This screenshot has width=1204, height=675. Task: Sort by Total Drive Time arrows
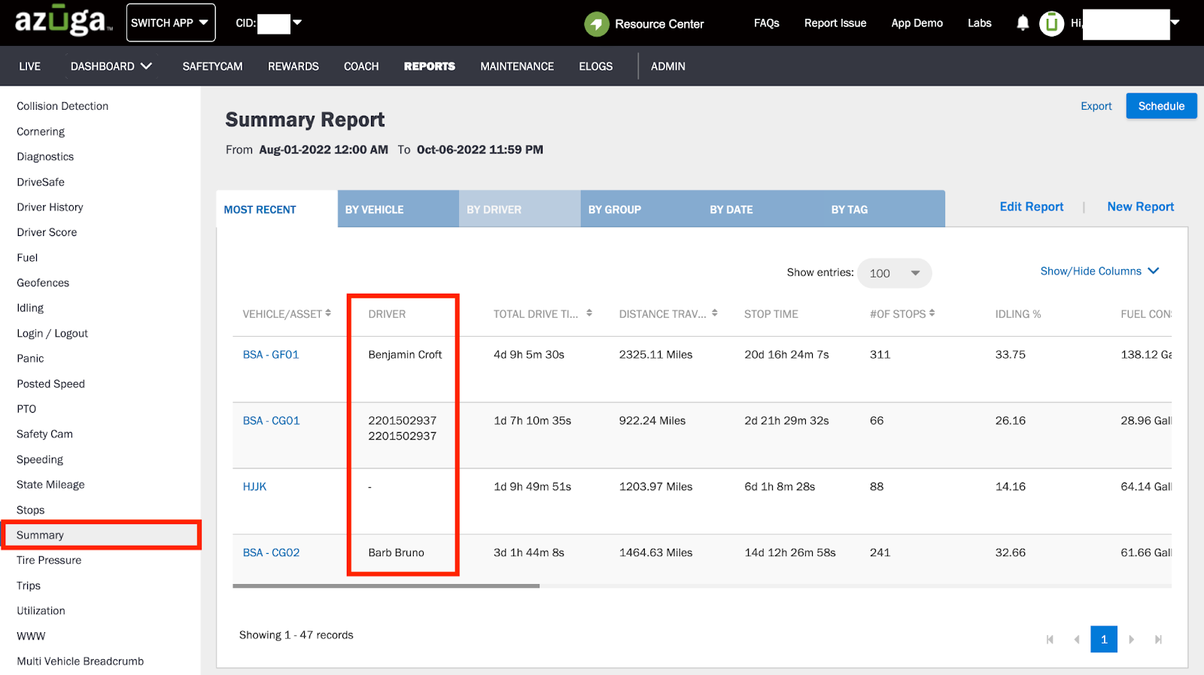coord(589,313)
